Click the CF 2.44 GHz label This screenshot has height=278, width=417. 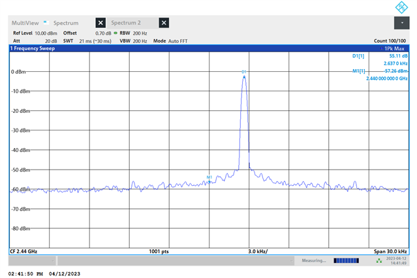(23, 251)
